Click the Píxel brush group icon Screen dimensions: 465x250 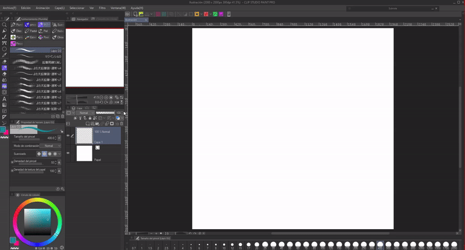(44, 37)
